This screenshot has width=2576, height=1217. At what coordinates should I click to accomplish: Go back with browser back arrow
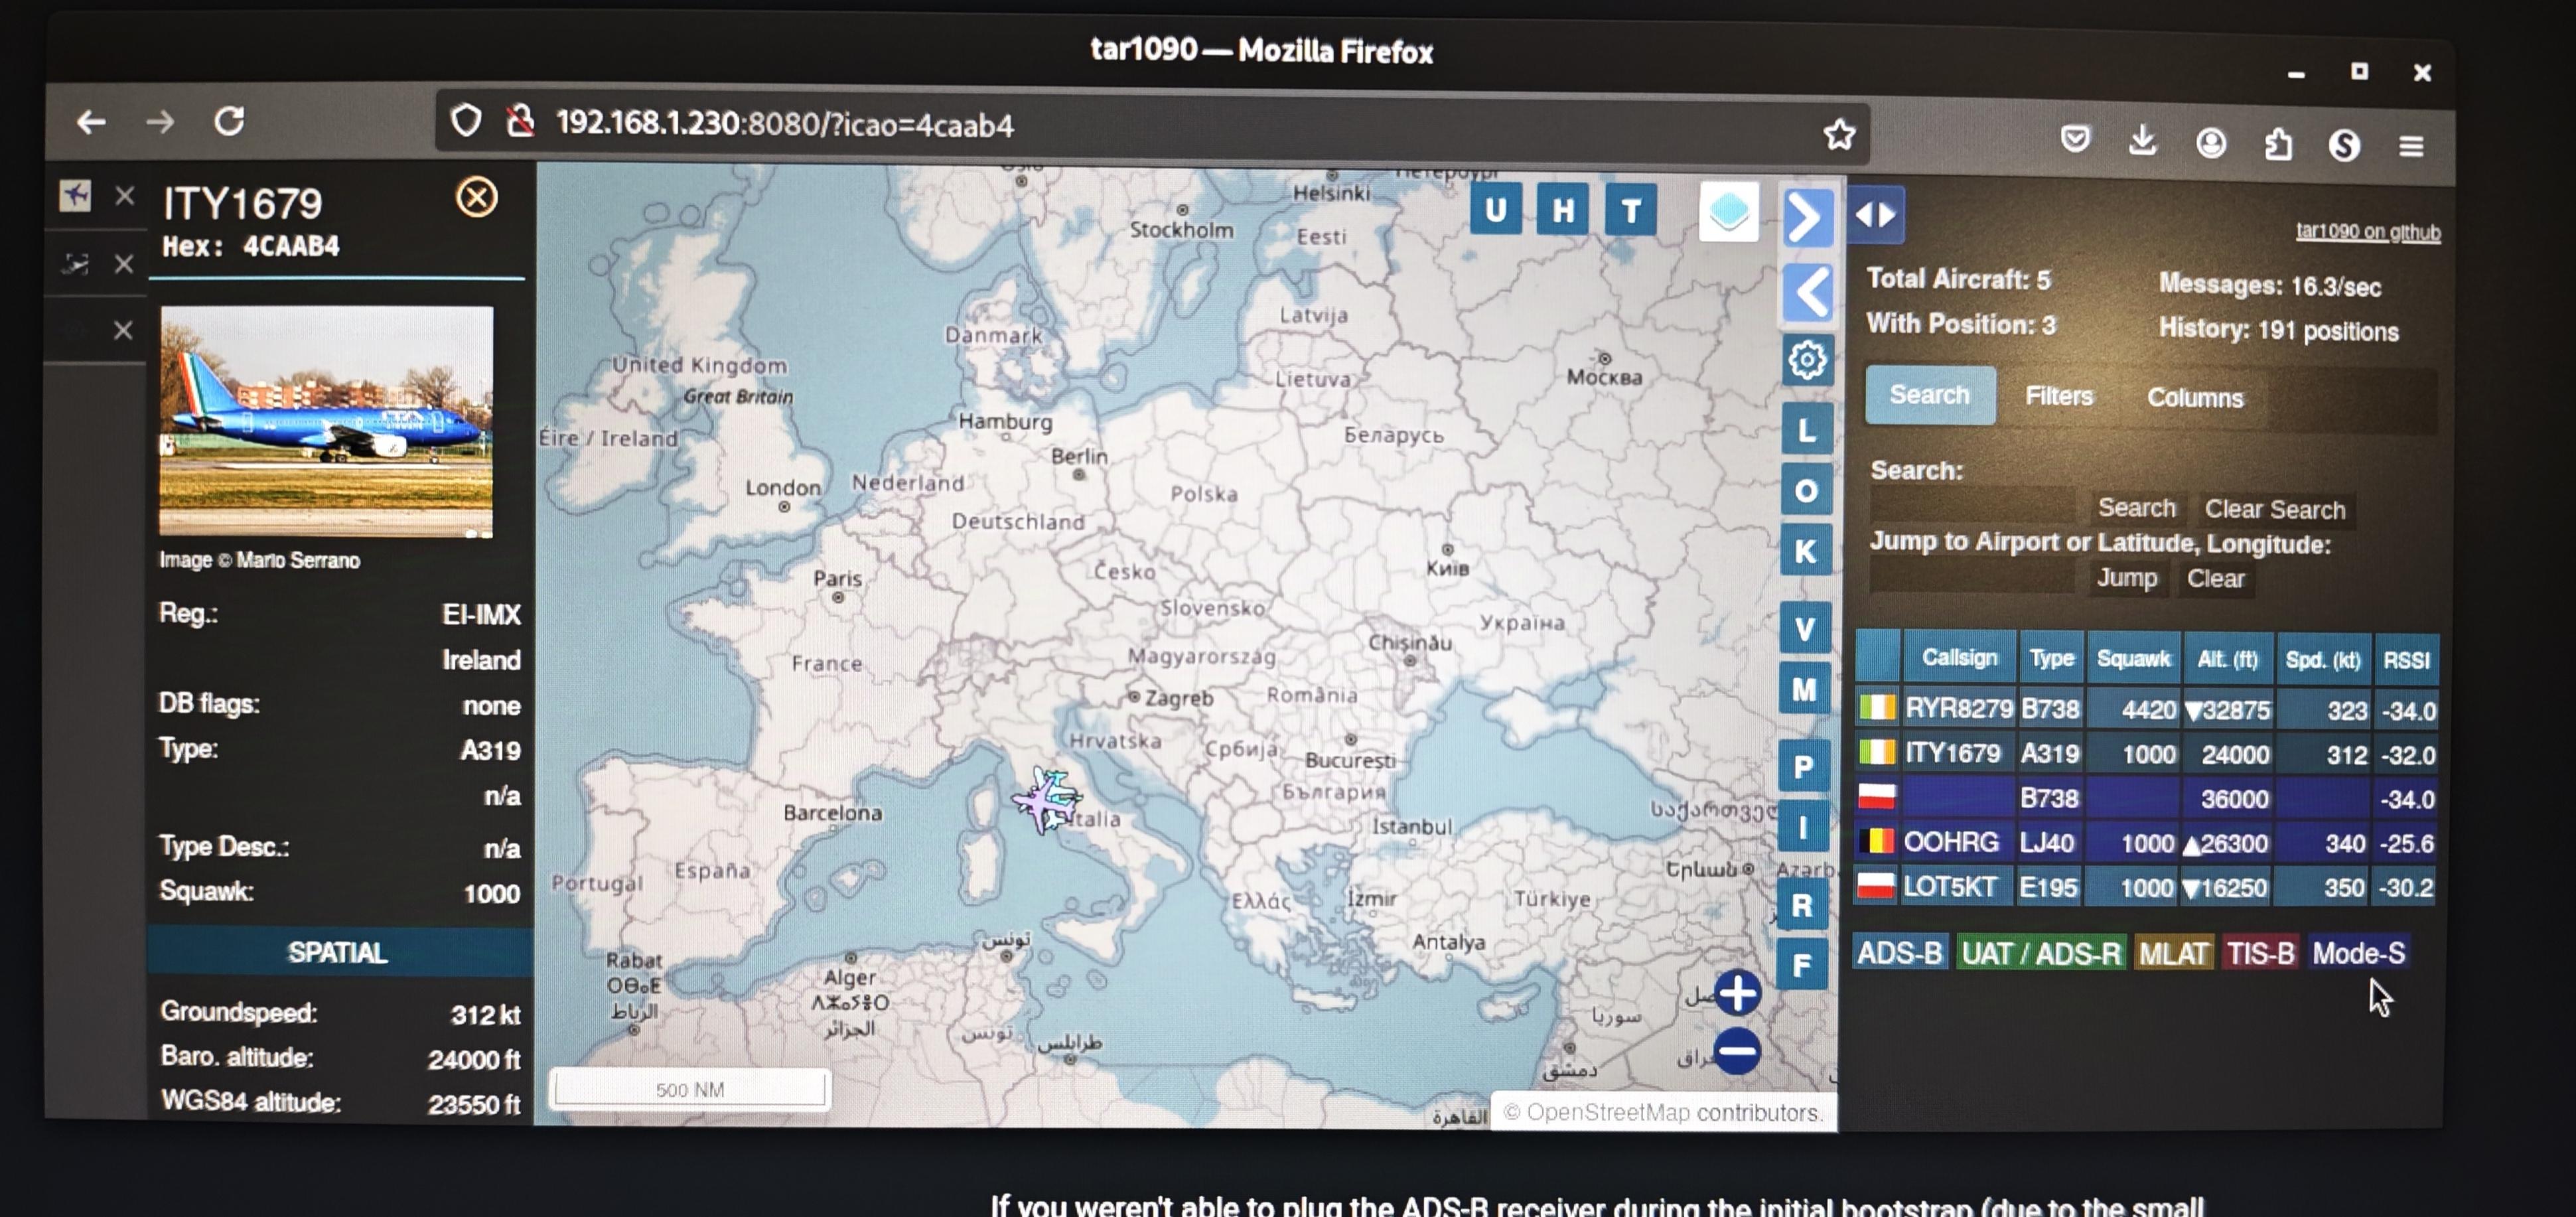coord(91,122)
